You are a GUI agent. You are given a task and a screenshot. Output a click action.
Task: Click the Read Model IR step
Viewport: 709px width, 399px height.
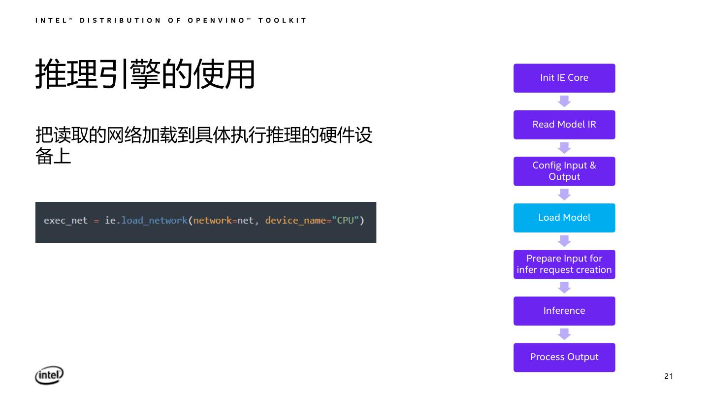coord(564,125)
